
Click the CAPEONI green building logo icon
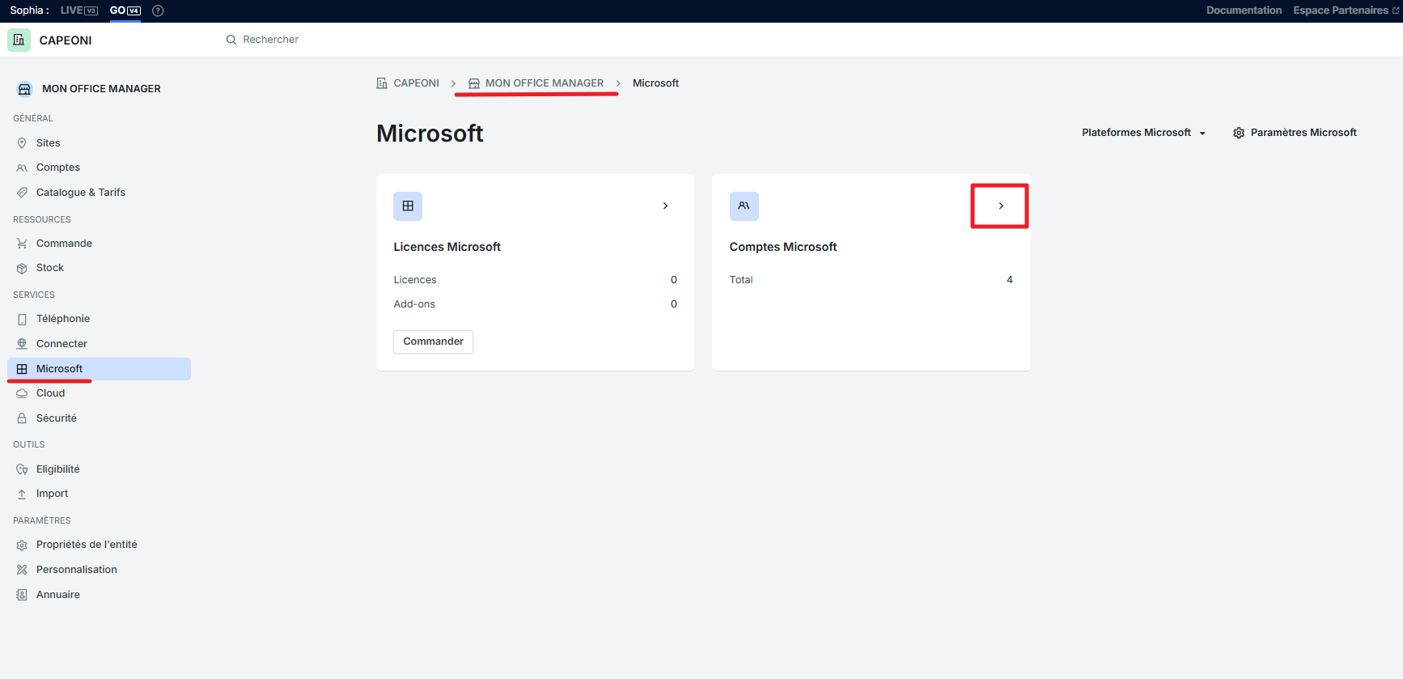tap(19, 40)
